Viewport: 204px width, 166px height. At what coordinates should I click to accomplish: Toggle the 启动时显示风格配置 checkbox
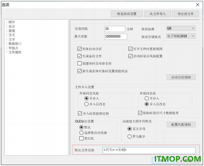pyautogui.click(x=130, y=56)
